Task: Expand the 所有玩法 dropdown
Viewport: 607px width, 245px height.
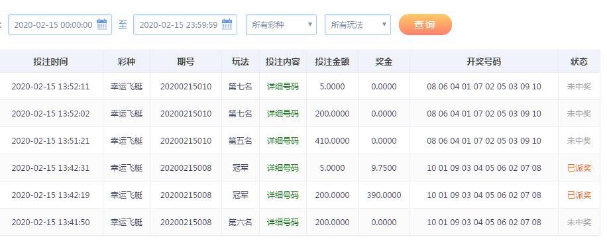Action: coord(358,24)
